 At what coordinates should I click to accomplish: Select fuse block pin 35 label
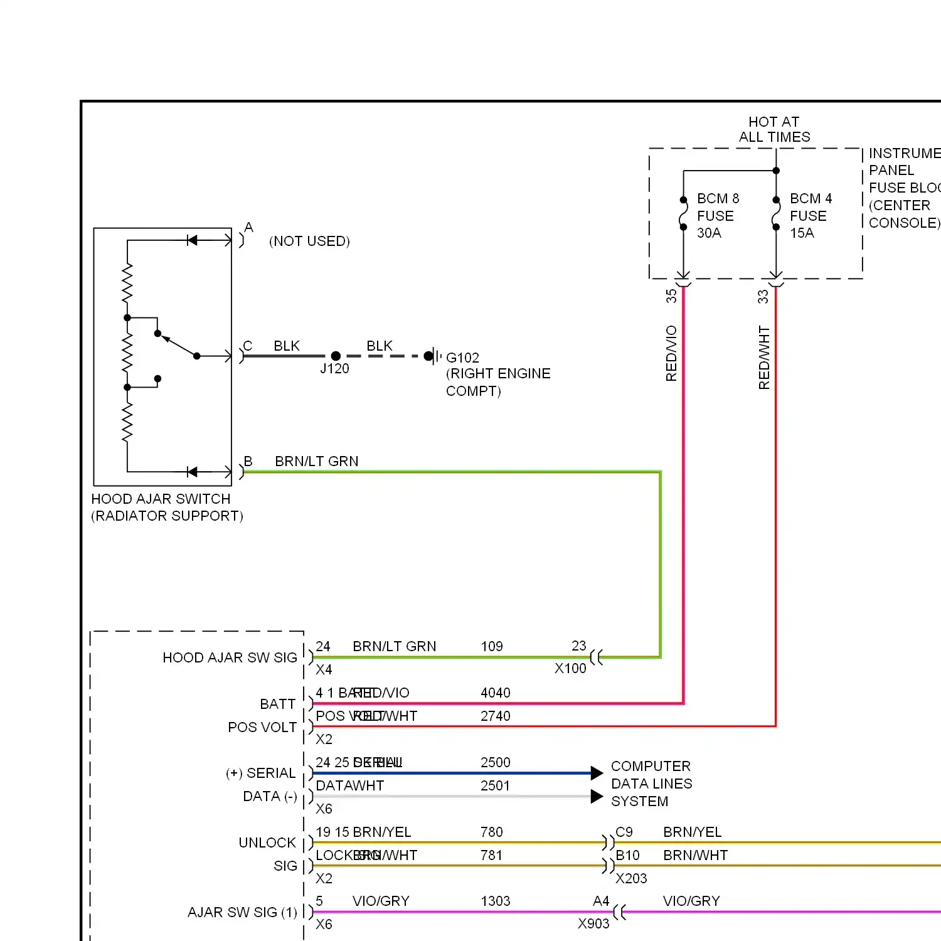[x=671, y=296]
